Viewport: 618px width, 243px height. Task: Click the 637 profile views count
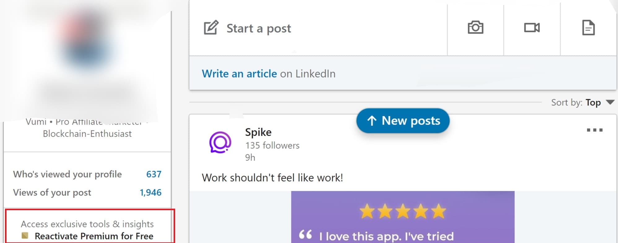tap(154, 174)
